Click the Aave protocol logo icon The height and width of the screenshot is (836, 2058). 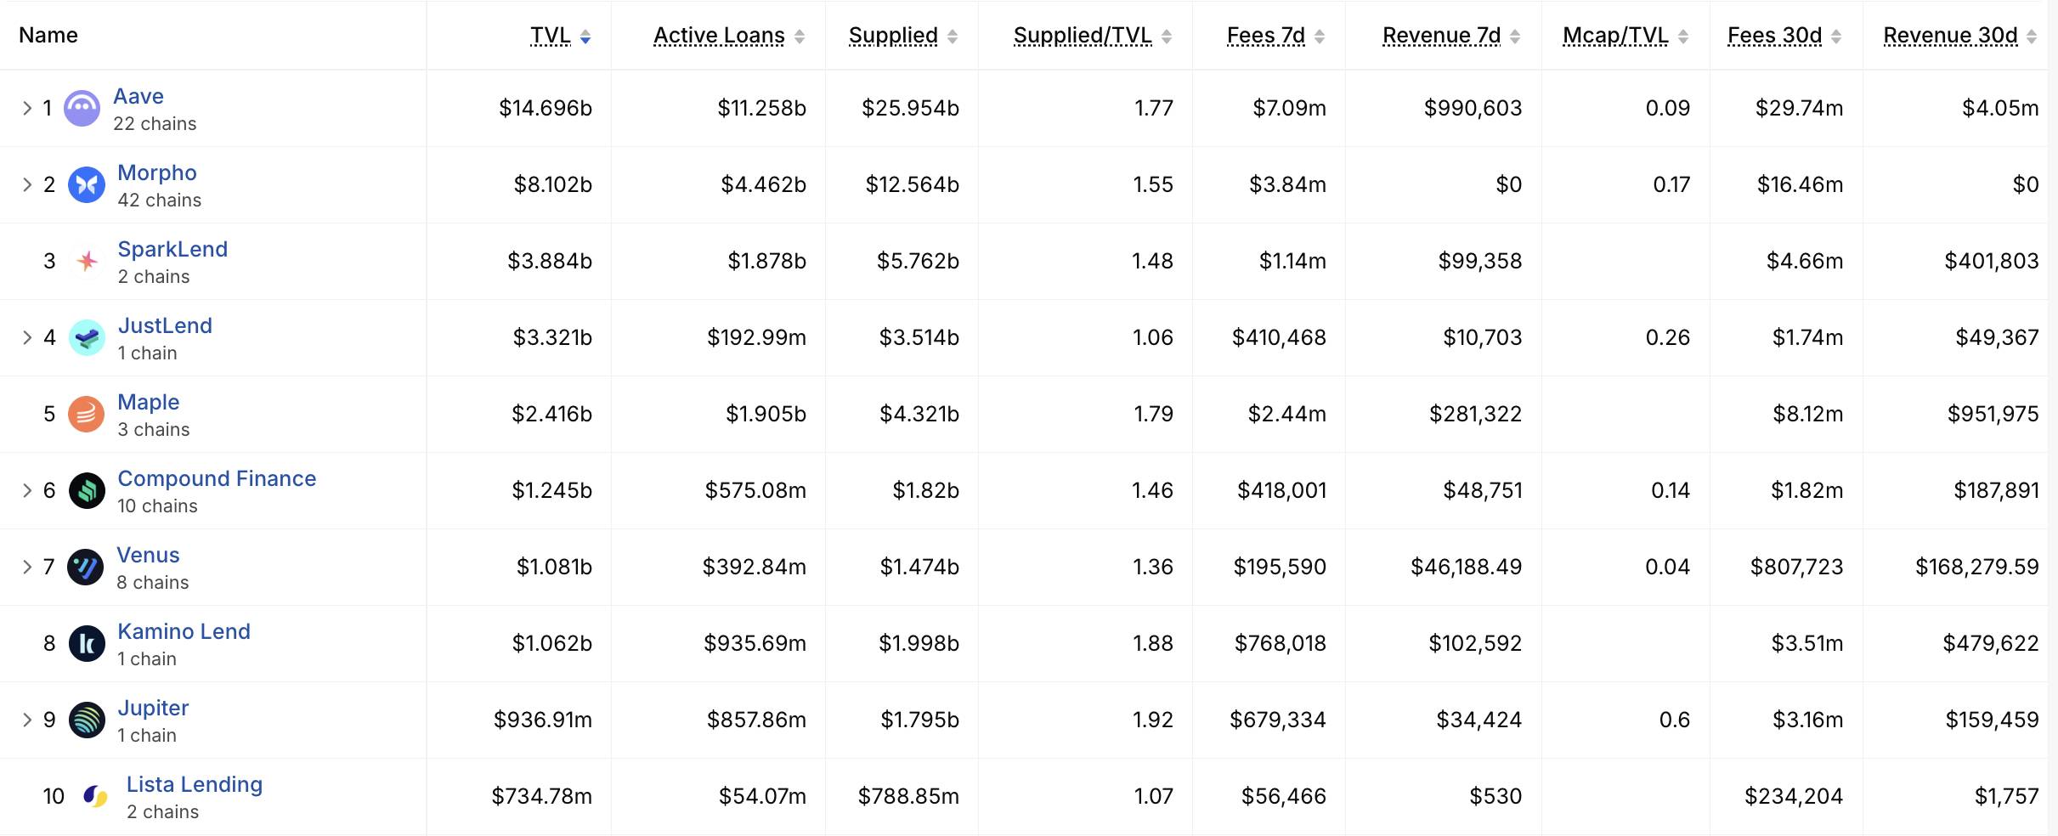tap(82, 108)
